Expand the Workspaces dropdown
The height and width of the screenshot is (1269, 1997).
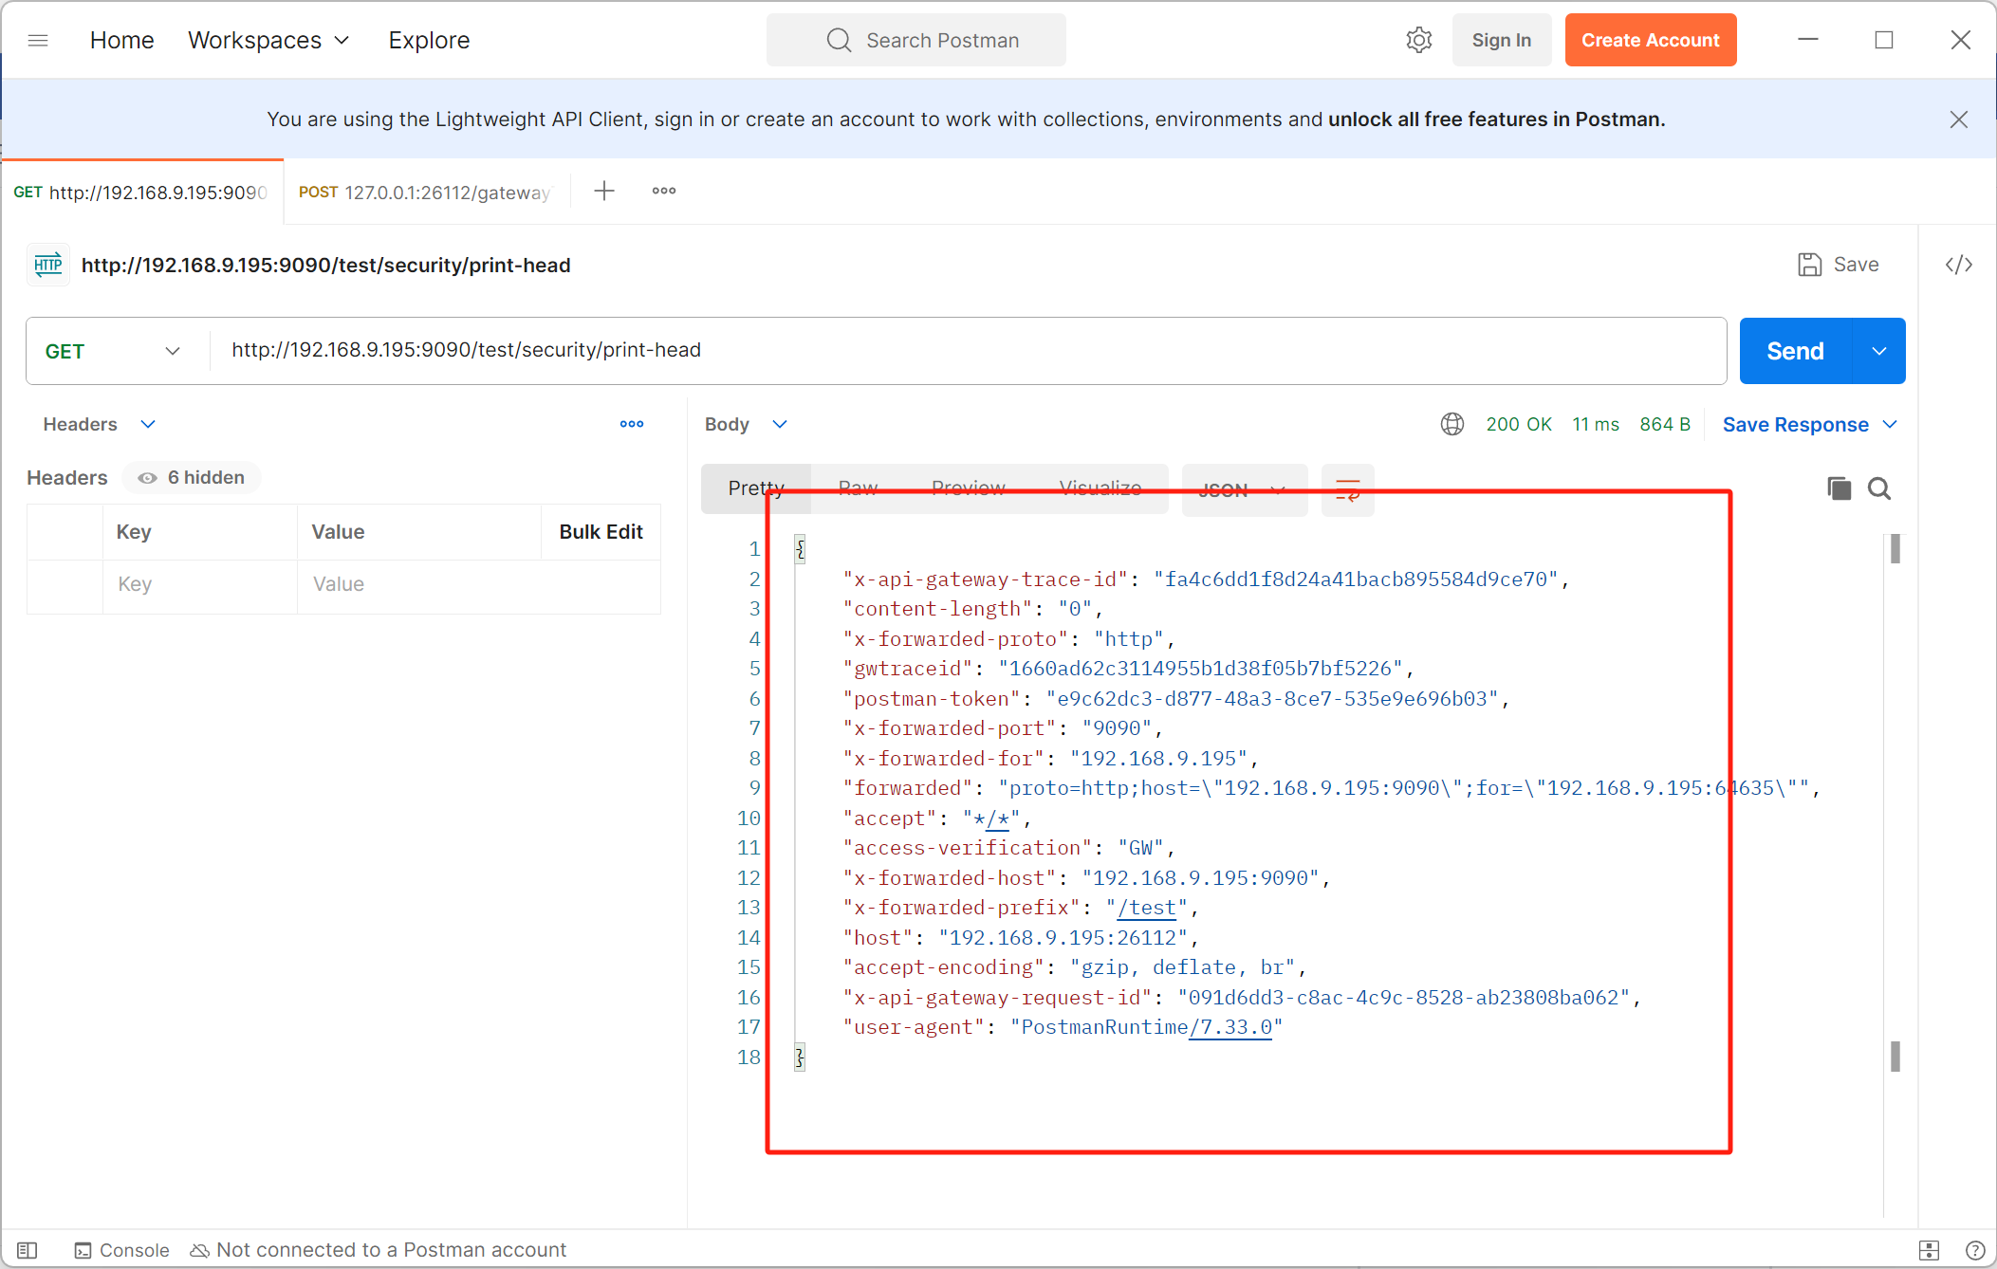[268, 40]
